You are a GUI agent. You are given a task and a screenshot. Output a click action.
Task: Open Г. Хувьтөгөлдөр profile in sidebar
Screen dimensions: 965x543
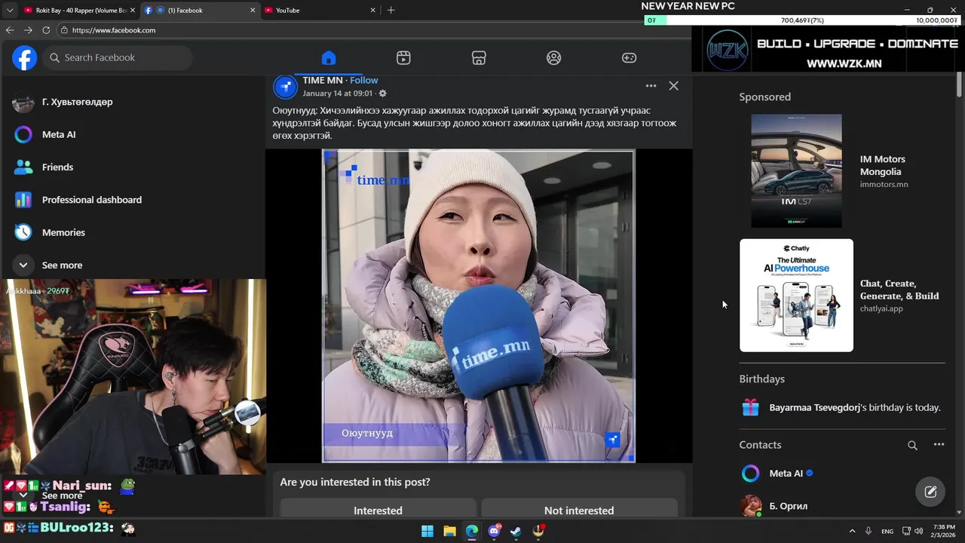pyautogui.click(x=77, y=102)
